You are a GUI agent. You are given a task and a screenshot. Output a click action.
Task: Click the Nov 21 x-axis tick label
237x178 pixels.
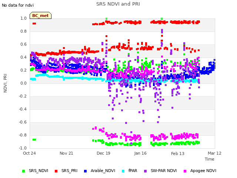66,153
